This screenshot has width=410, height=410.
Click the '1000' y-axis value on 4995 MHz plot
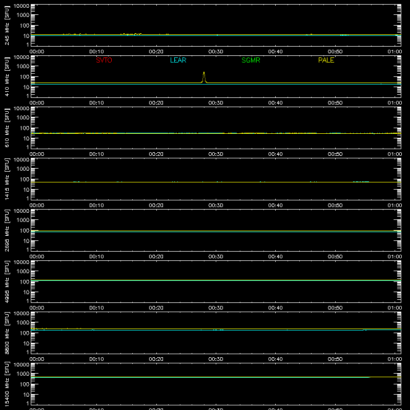[23, 272]
